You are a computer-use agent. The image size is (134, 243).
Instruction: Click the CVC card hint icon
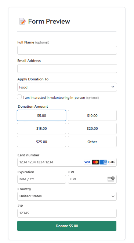click(x=111, y=179)
